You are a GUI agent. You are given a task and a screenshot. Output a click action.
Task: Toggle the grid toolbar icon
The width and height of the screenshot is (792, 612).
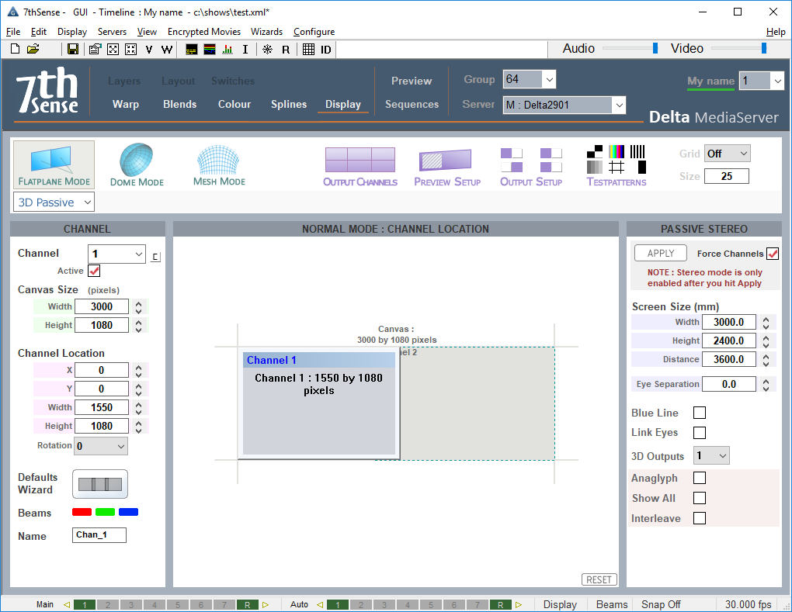pos(308,50)
